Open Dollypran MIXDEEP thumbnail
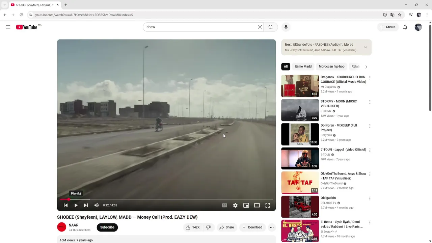 pyautogui.click(x=300, y=134)
